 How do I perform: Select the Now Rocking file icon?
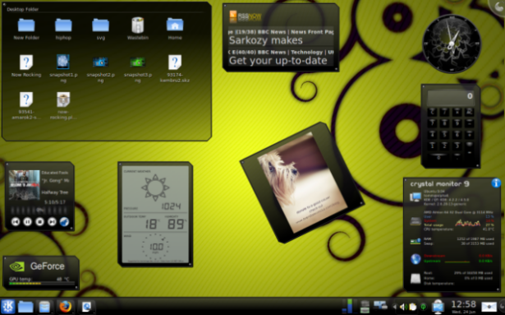26,62
